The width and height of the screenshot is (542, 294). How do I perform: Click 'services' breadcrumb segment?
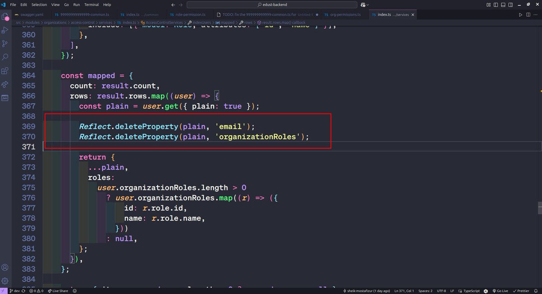pos(105,22)
